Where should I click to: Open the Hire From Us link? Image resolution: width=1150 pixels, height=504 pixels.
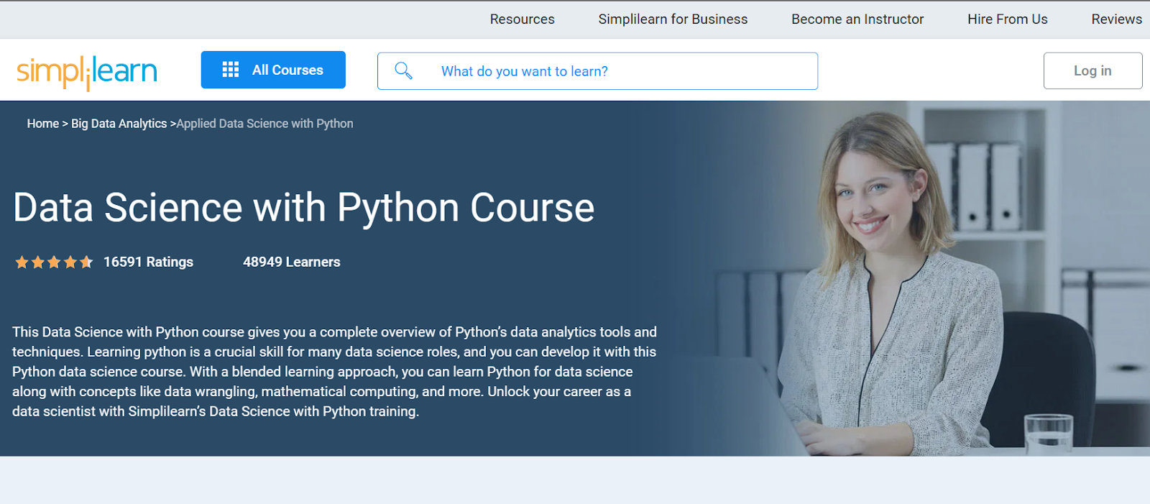(x=1007, y=19)
